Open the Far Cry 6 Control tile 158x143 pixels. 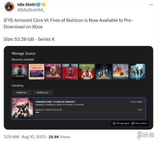pyautogui.click(x=53, y=71)
